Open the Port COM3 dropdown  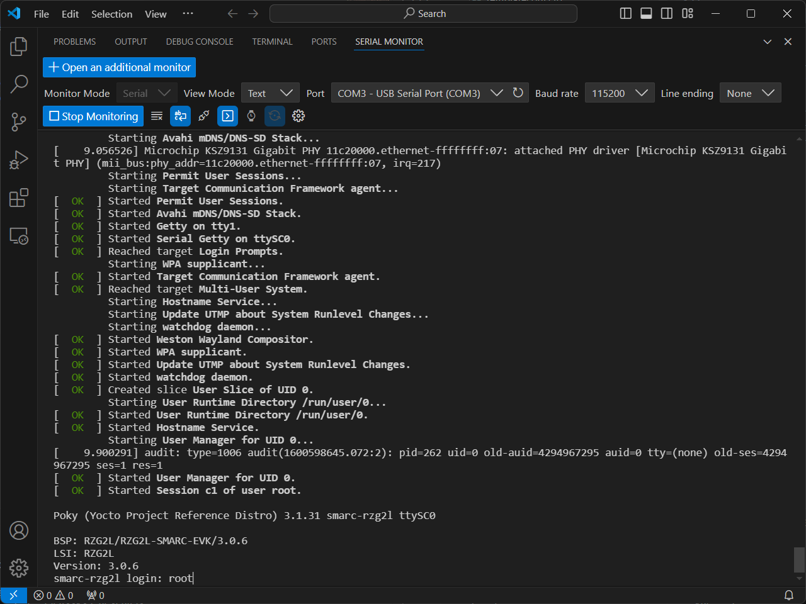click(x=420, y=93)
